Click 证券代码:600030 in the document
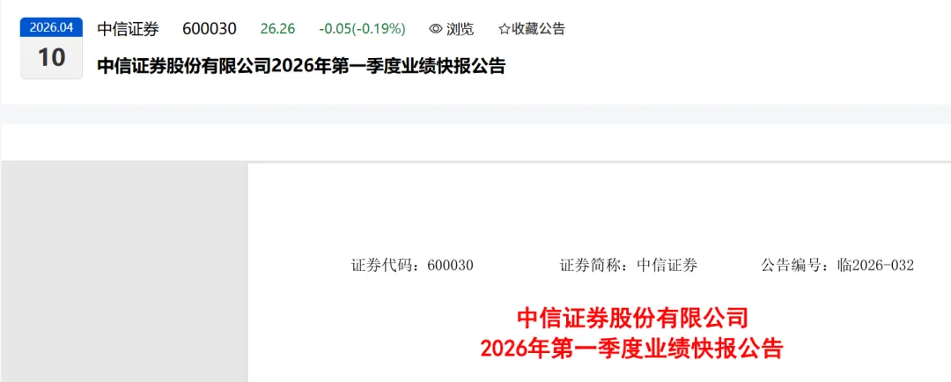Image resolution: width=951 pixels, height=382 pixels. tap(412, 266)
